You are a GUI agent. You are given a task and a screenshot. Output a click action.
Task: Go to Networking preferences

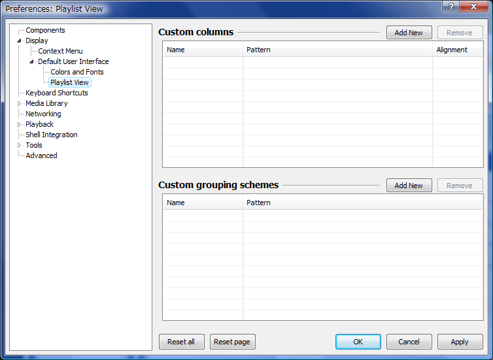tap(43, 114)
